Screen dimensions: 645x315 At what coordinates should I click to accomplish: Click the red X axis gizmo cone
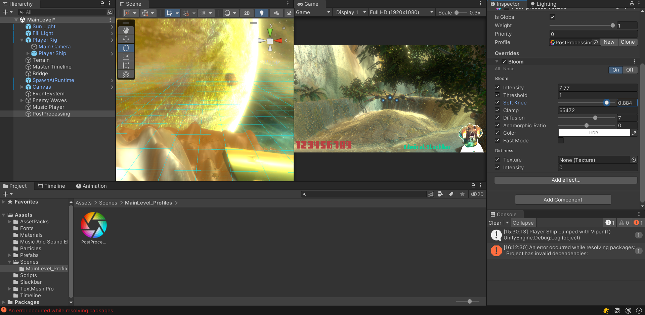click(278, 41)
